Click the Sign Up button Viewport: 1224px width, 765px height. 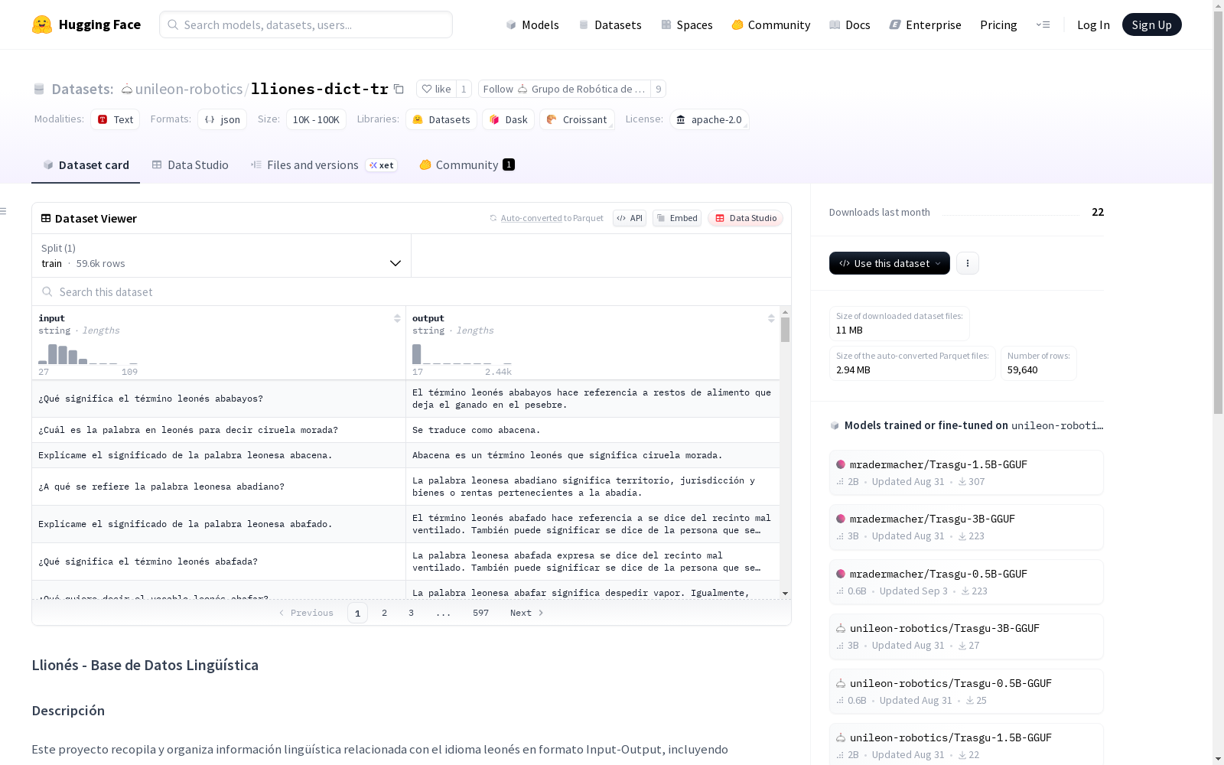coord(1152,24)
